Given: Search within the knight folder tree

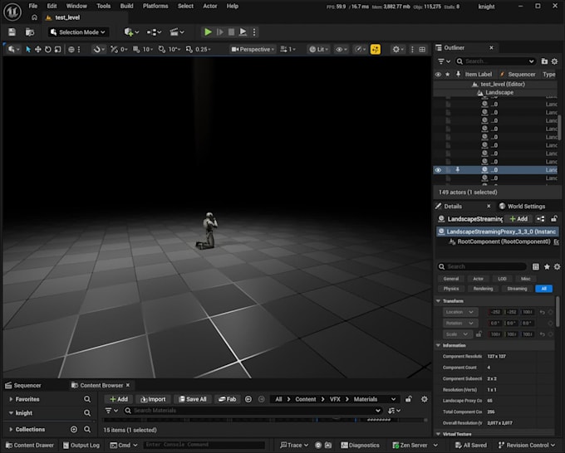Looking at the screenshot, I should tap(87, 413).
